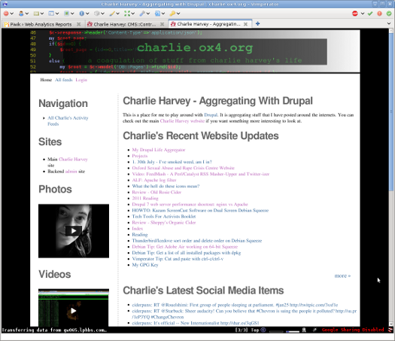This screenshot has height=341, width=395.
Task: Click the blue at-sign icon in status bar
Action: [x=263, y=330]
